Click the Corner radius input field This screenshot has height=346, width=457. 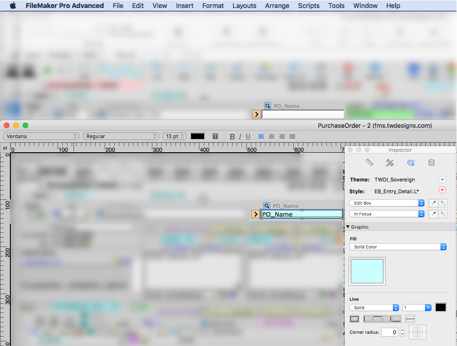(x=390, y=332)
